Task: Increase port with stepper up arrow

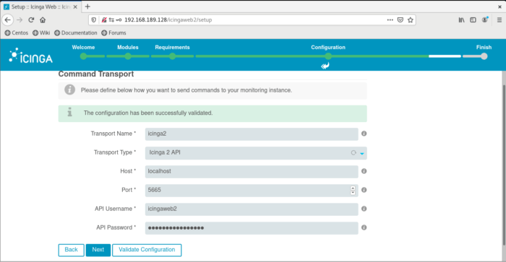Action: (x=353, y=188)
